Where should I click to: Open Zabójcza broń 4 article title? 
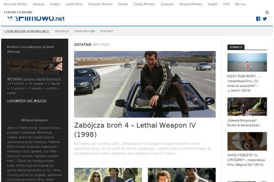(x=135, y=130)
